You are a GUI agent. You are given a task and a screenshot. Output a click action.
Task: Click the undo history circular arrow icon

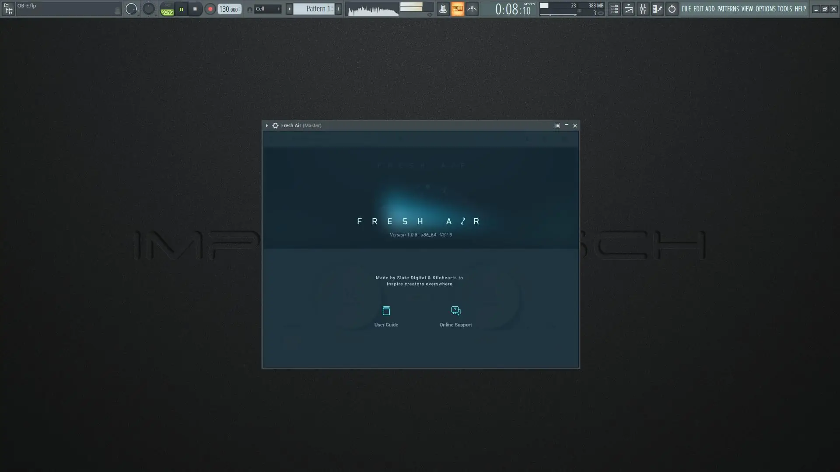(x=672, y=9)
